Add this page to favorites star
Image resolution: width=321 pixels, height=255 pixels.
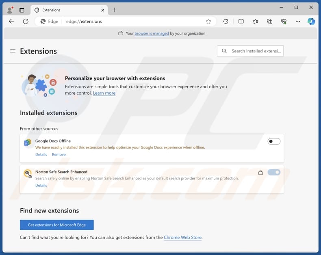(x=208, y=21)
